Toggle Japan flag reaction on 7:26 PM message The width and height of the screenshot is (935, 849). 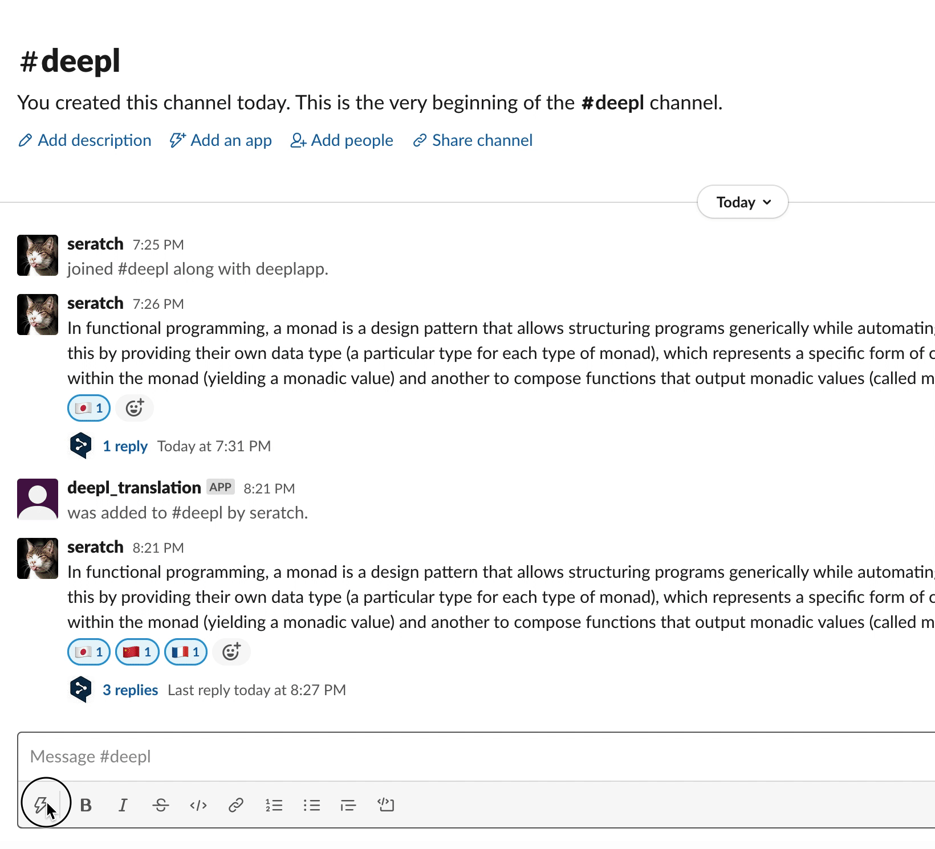point(89,408)
